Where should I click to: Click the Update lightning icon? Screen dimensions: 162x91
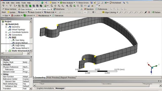[x=8, y=12]
